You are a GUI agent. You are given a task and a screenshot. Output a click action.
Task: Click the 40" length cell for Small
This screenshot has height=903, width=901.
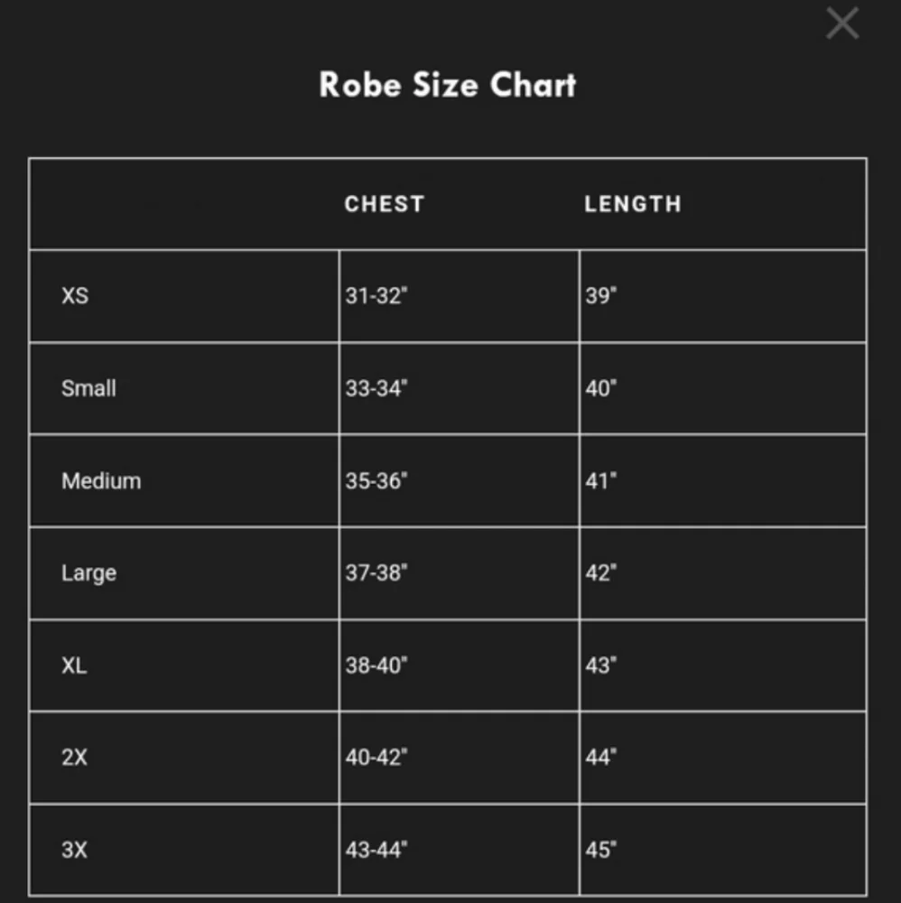point(600,388)
